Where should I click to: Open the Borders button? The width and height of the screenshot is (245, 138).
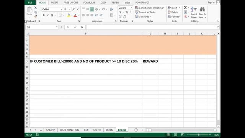(x=60, y=15)
